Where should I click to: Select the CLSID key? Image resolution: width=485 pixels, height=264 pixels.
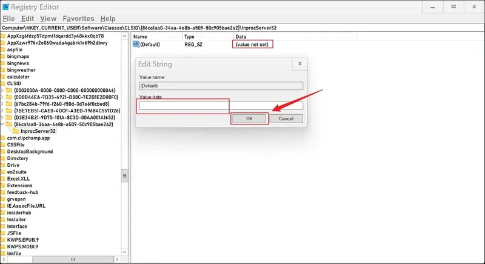tap(14, 83)
